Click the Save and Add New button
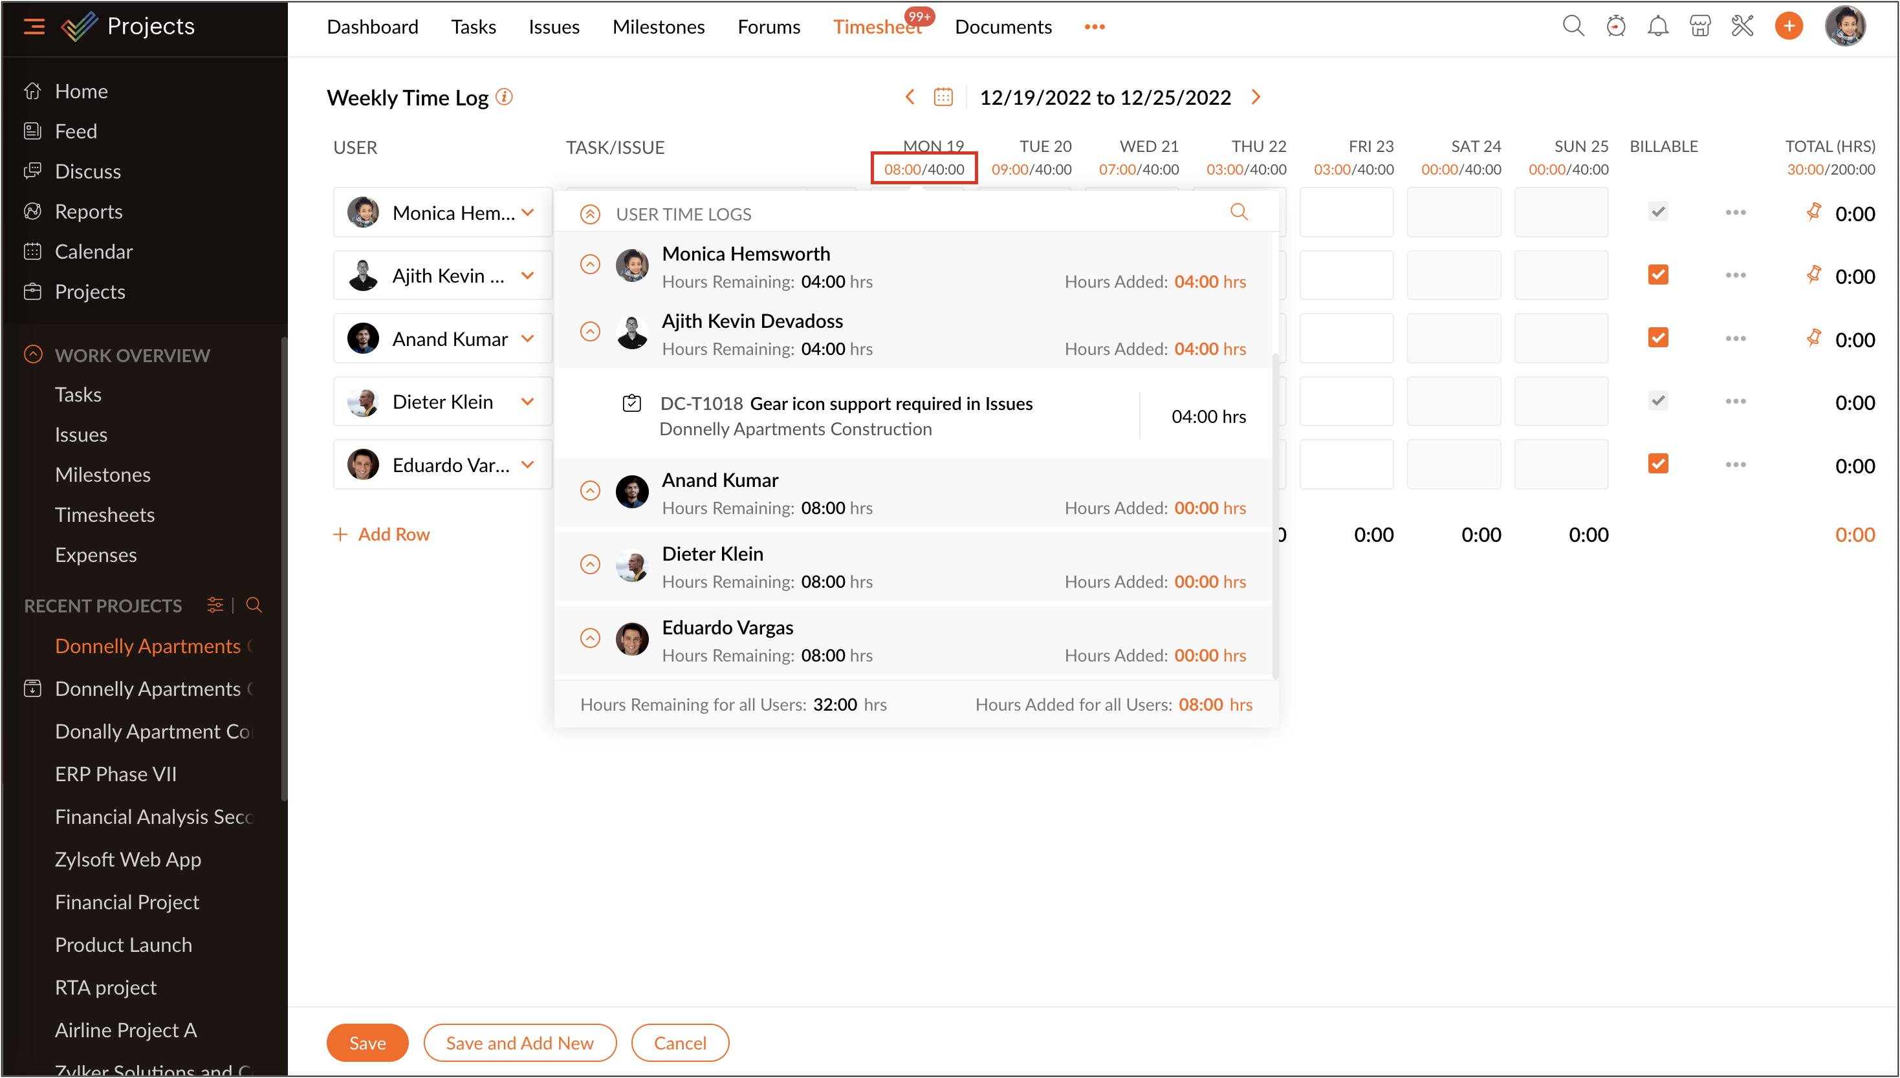 click(519, 1042)
